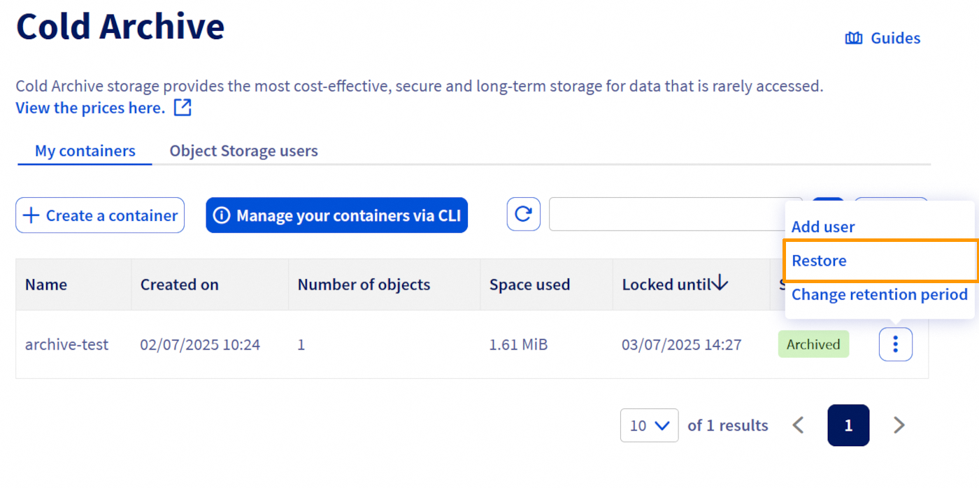The image size is (979, 488).
Task: Choose Restore from the actions menu
Action: tap(818, 260)
